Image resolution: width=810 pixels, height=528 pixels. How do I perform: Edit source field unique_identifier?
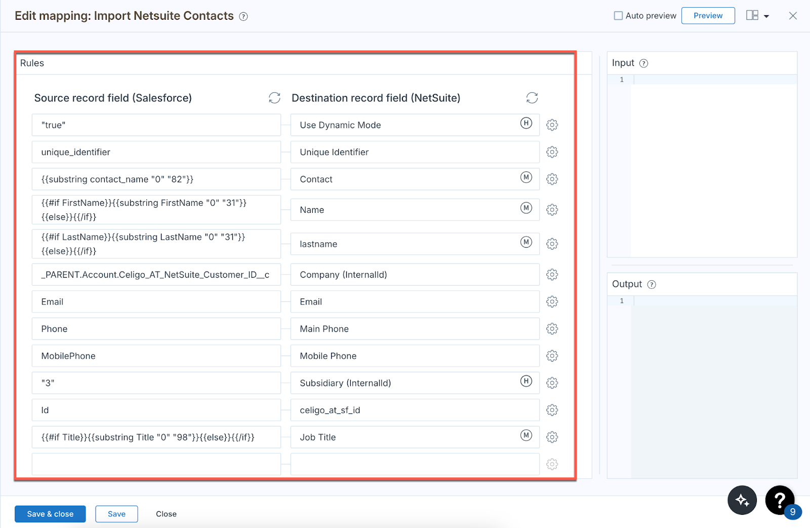coord(156,152)
